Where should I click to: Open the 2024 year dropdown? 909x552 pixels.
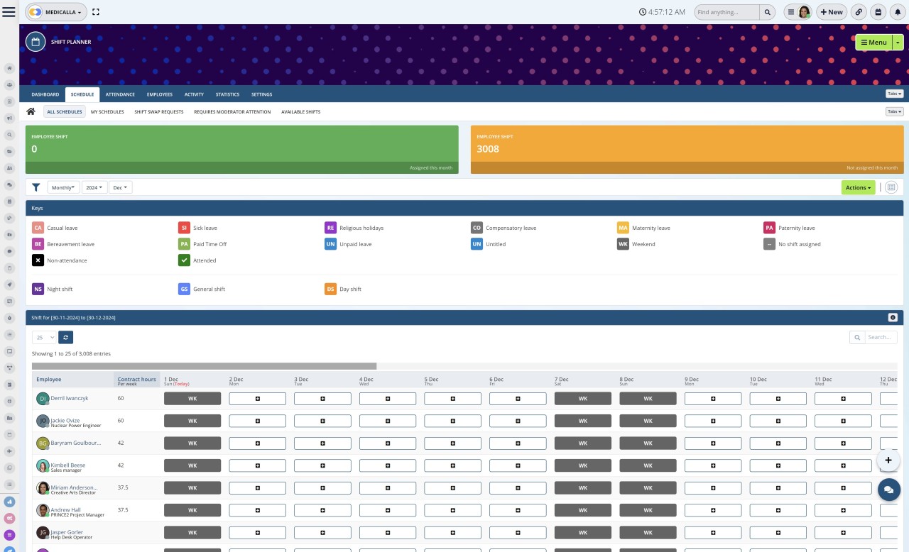[94, 187]
